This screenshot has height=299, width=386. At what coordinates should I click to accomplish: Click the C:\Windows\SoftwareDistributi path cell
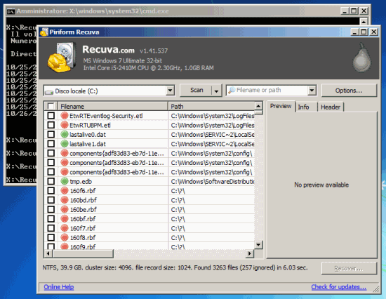[212, 182]
